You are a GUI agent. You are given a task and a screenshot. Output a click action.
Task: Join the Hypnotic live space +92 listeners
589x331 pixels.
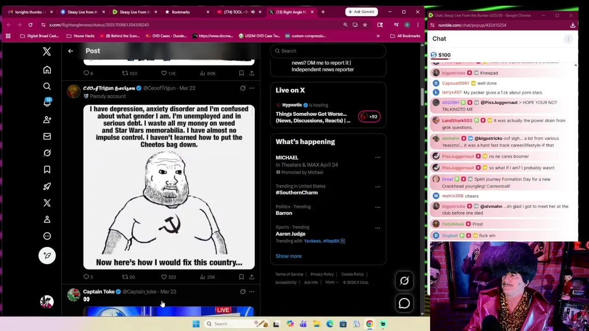point(369,117)
